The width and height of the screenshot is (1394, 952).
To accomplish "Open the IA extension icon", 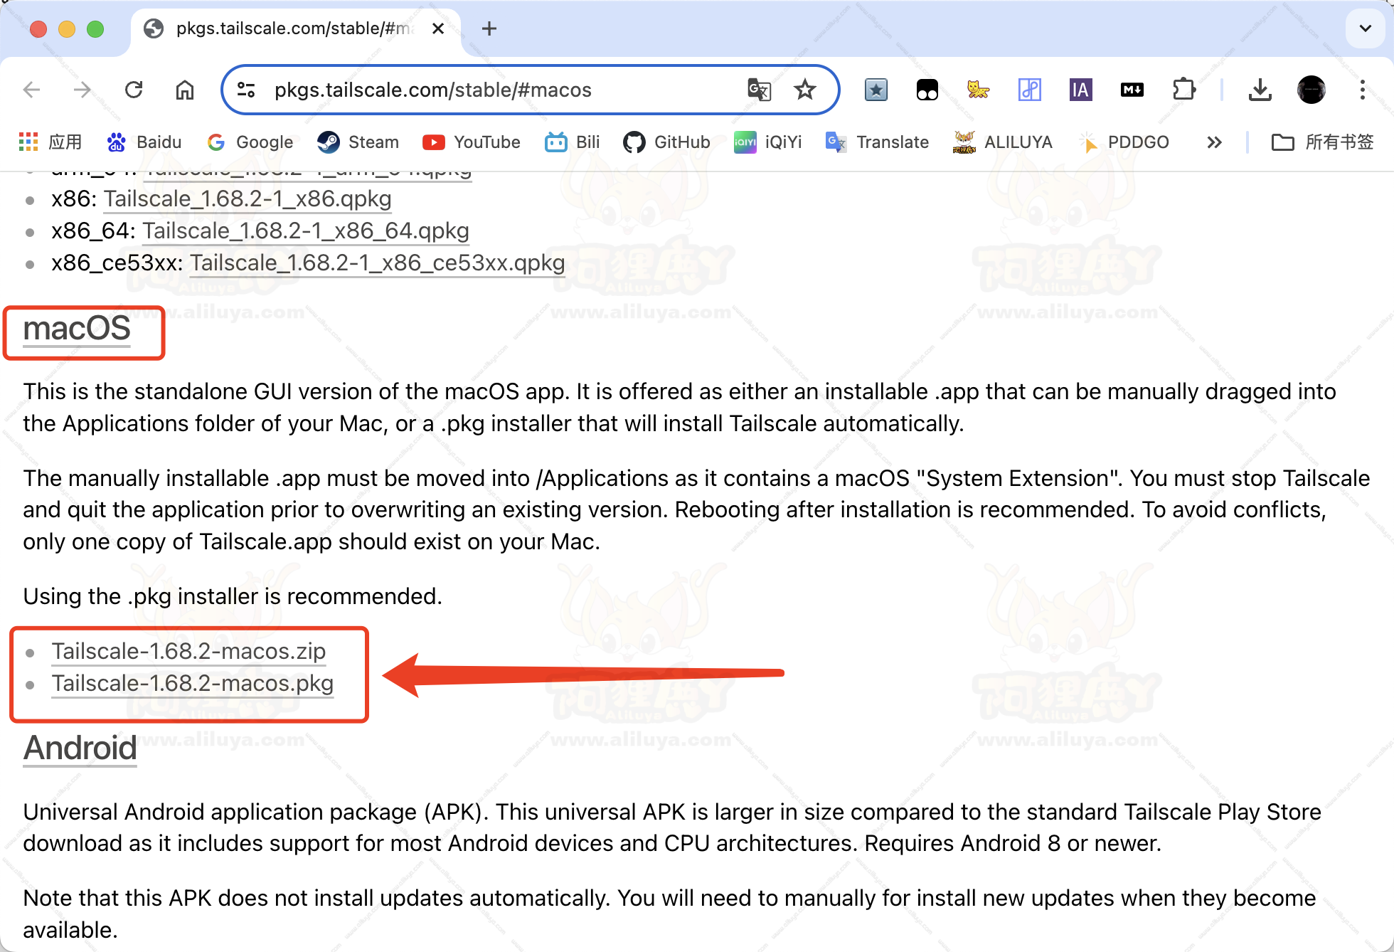I will coord(1081,90).
